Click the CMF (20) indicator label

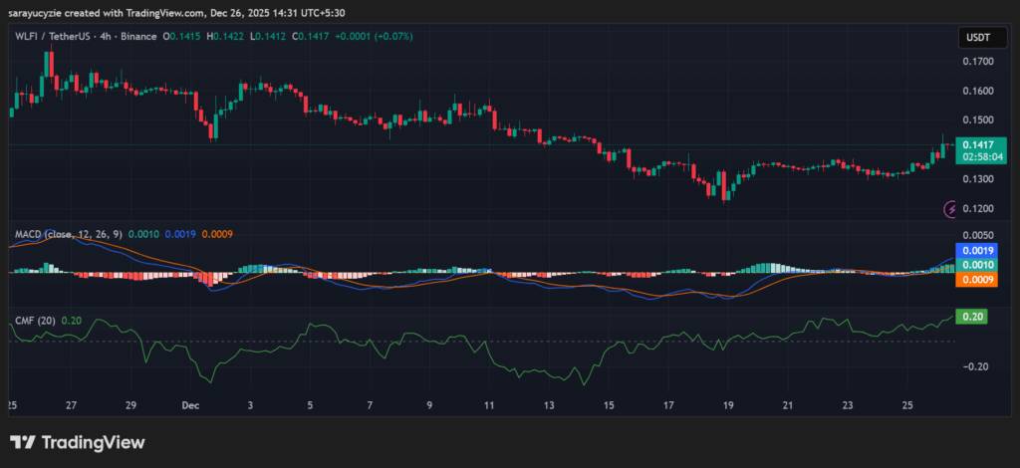click(36, 320)
